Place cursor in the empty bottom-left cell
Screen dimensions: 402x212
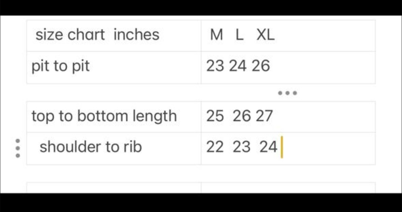[114, 188]
